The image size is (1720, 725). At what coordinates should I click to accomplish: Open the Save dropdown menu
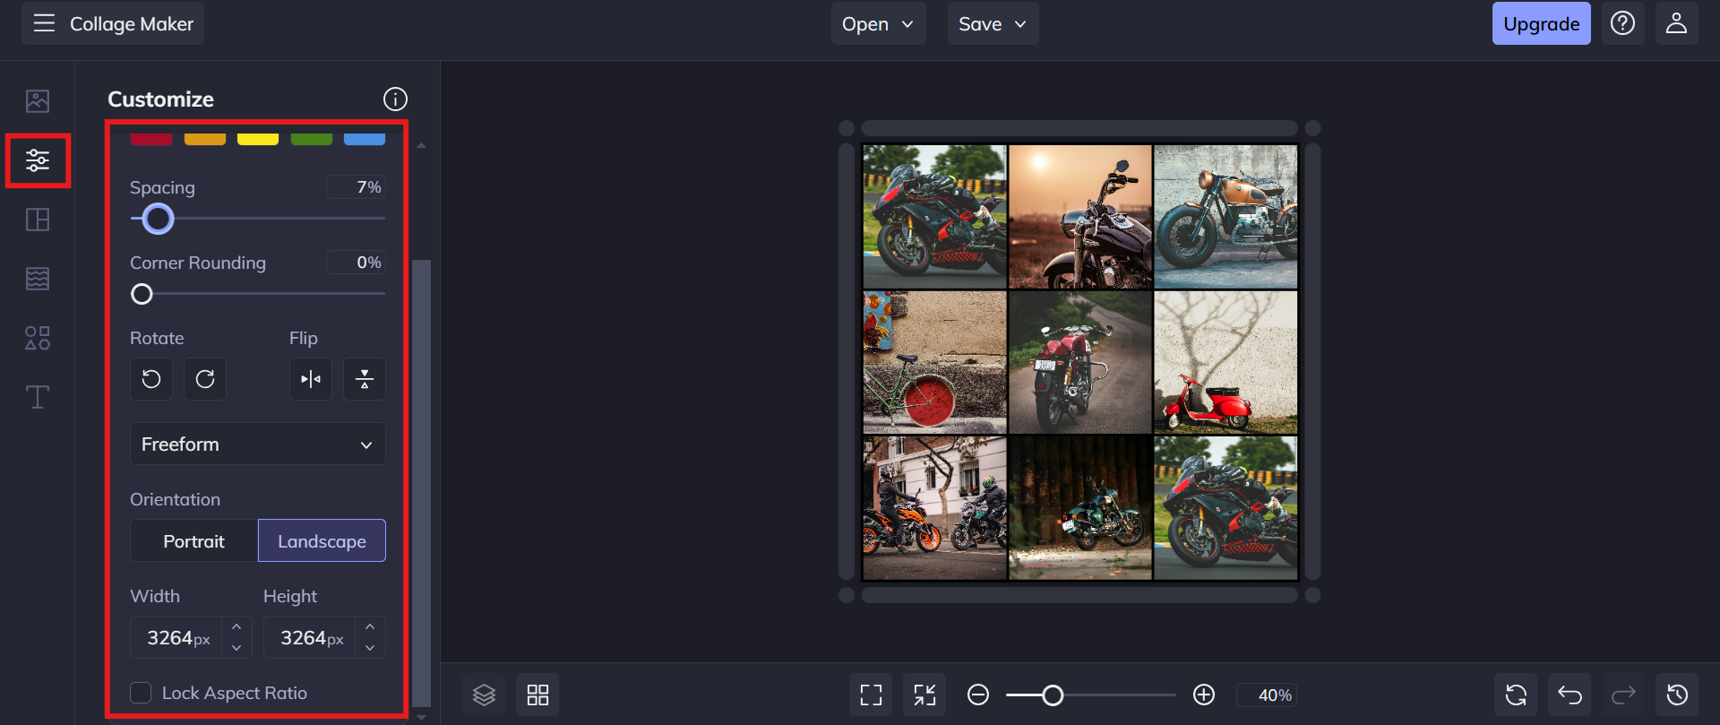[x=993, y=23]
